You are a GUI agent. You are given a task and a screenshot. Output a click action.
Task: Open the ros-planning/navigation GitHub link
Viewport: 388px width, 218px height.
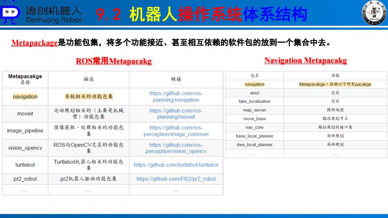[176, 97]
